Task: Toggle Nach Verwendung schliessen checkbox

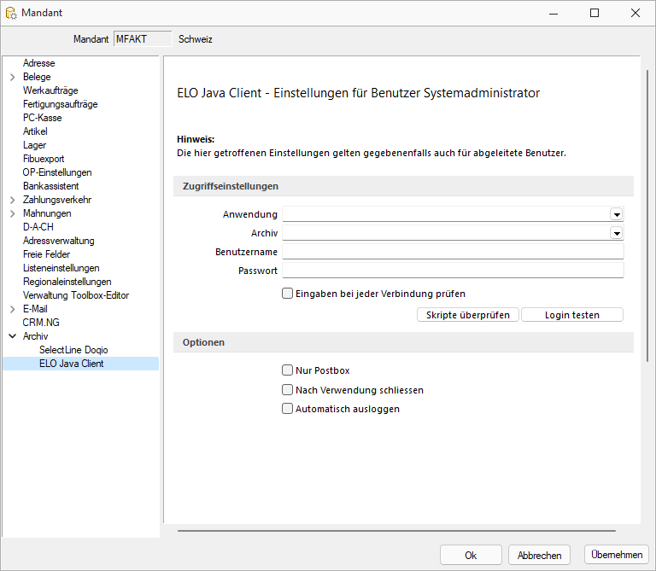Action: (287, 389)
